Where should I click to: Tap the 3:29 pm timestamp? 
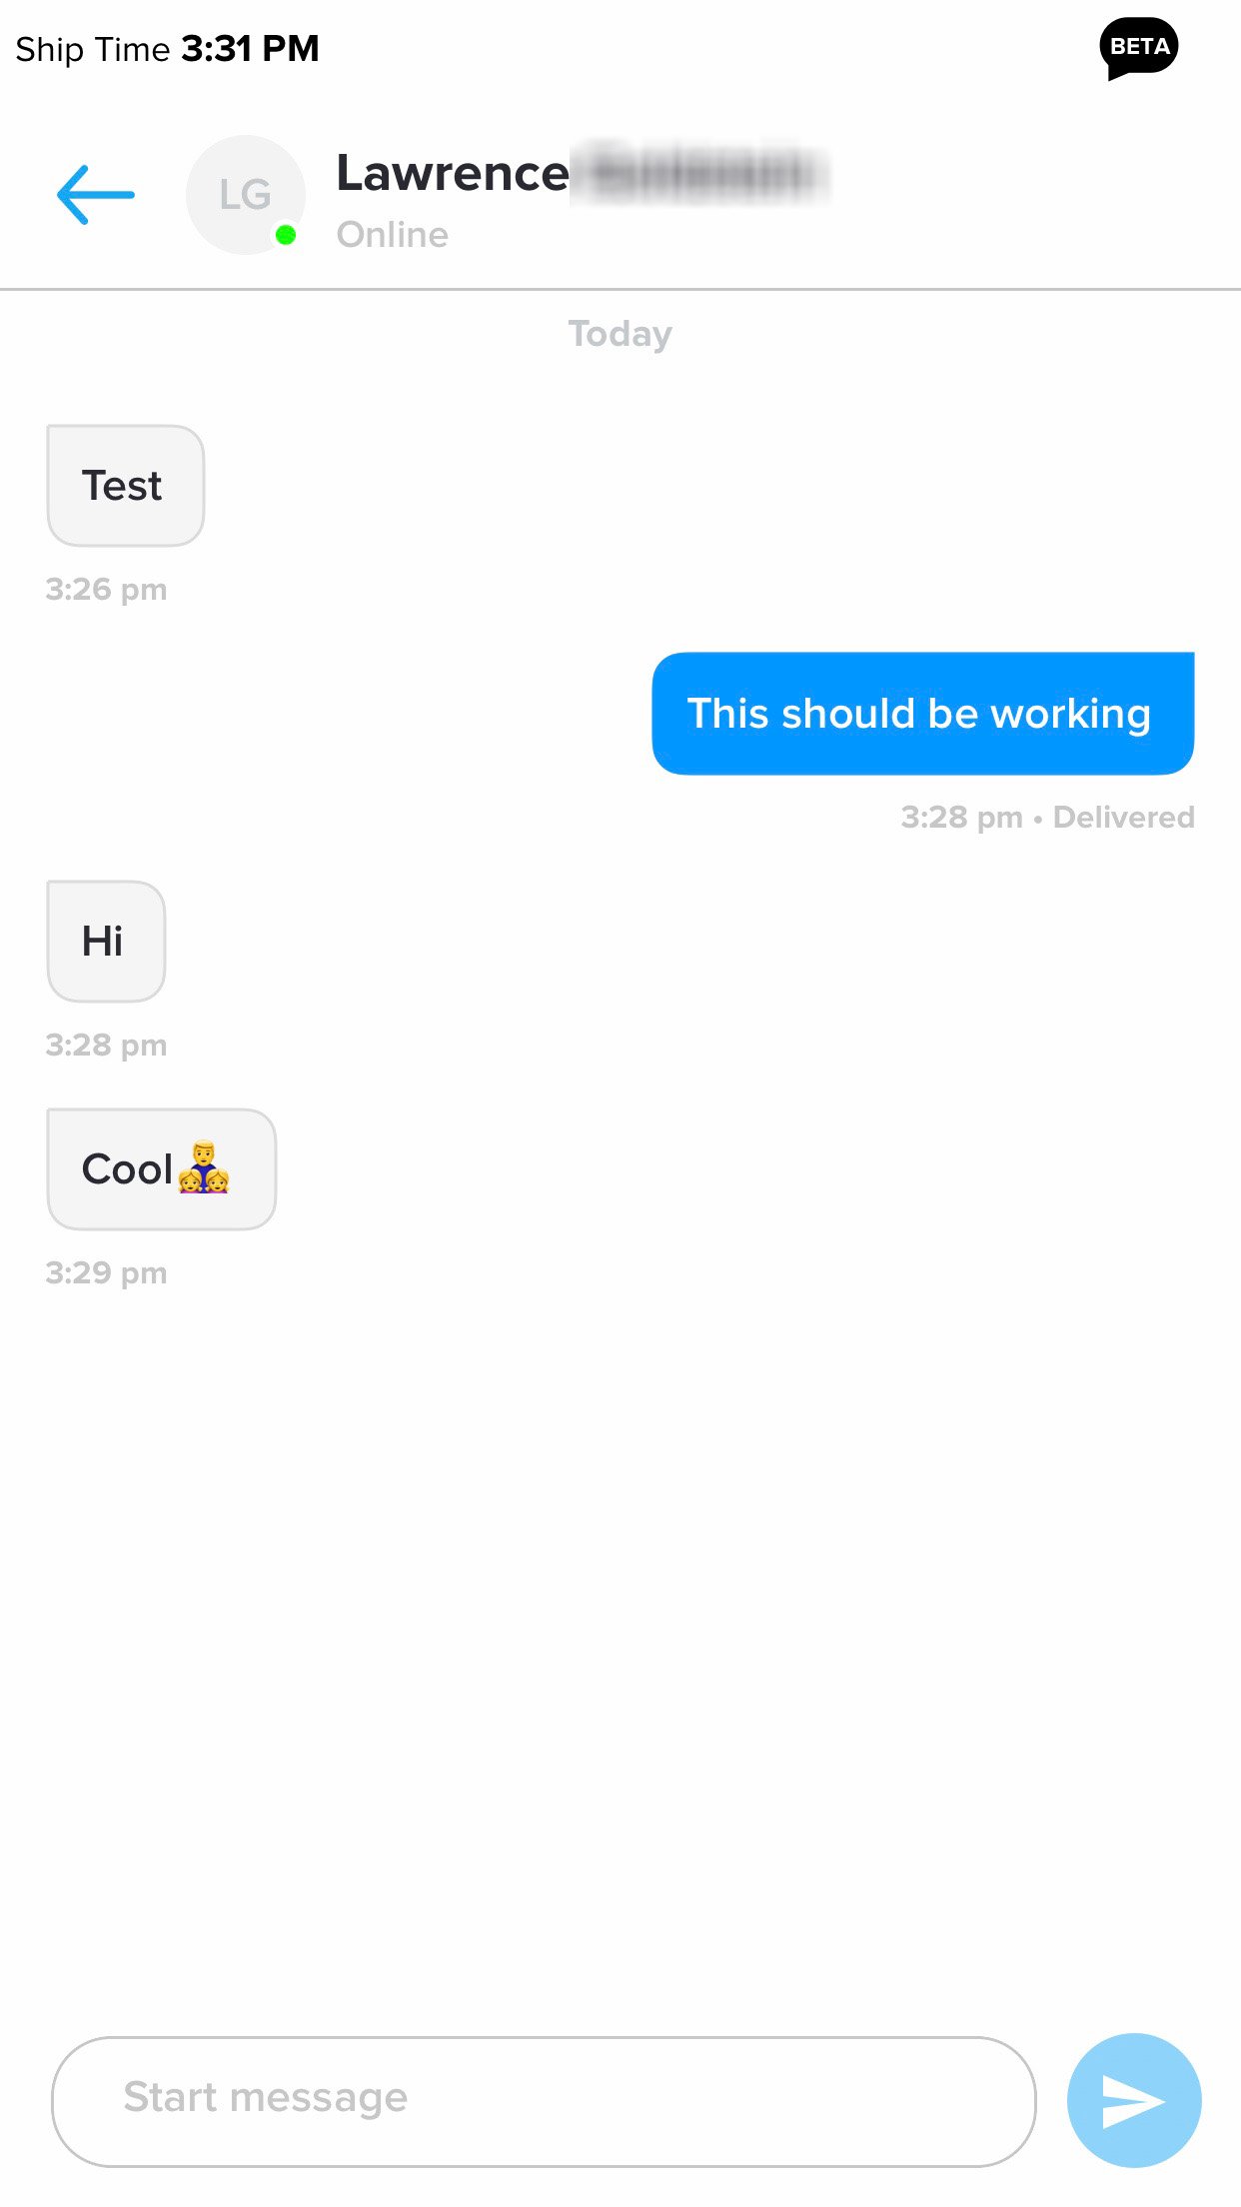[x=106, y=1273]
